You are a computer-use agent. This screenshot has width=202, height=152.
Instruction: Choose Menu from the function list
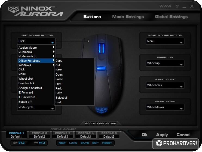click(36, 74)
